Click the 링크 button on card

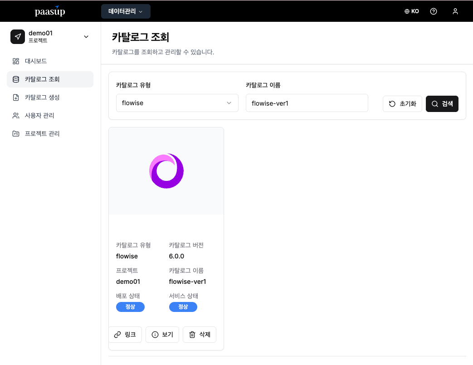tap(125, 335)
